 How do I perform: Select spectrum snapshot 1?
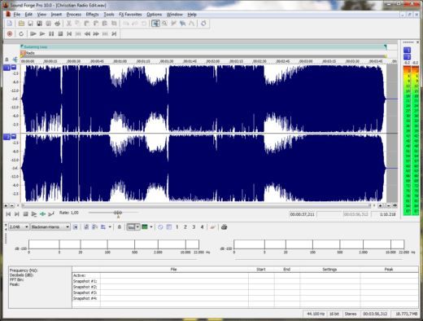coord(177,226)
